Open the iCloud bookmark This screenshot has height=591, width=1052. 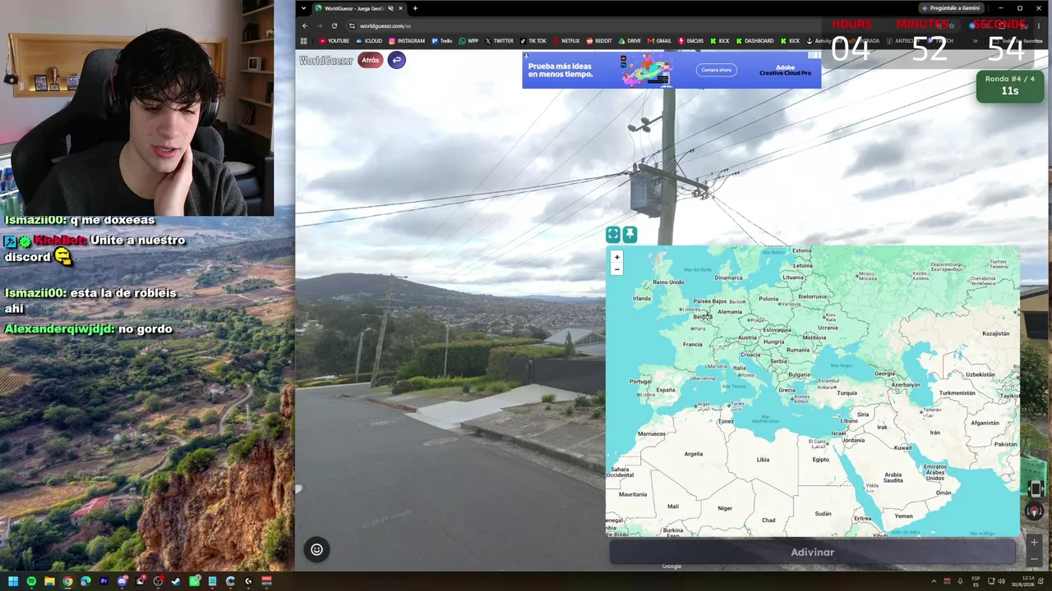tap(369, 41)
